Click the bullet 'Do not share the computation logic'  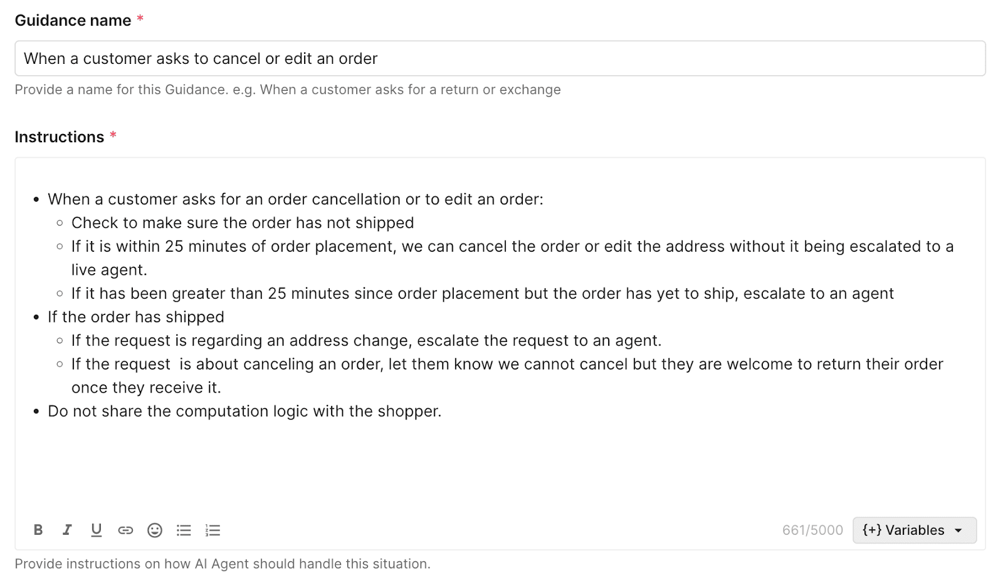coord(244,411)
